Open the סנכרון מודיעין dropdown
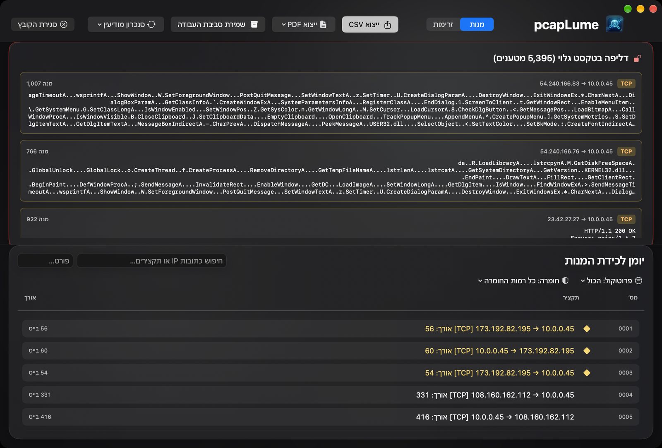 pyautogui.click(x=126, y=24)
